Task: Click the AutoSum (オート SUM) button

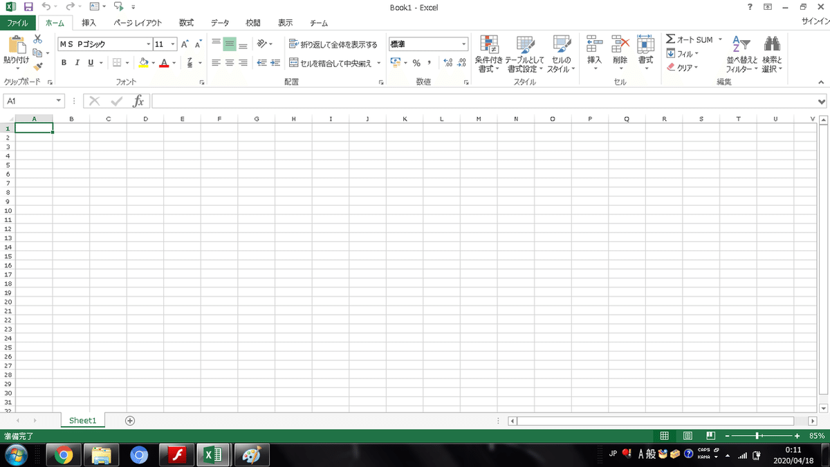Action: pyautogui.click(x=690, y=39)
